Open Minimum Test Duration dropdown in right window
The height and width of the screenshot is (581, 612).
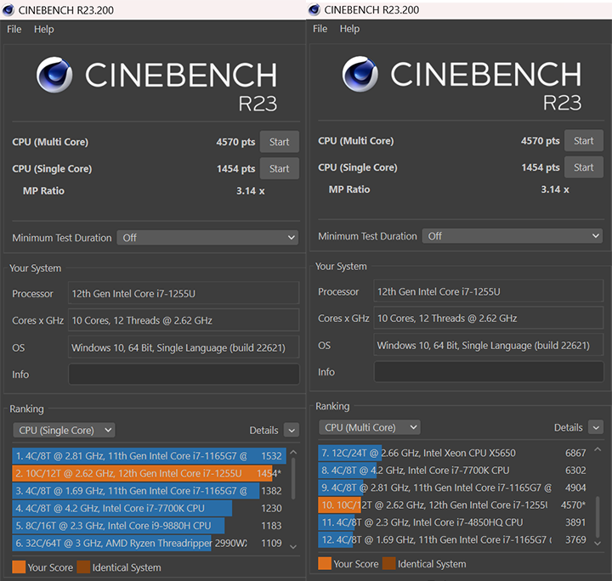pyautogui.click(x=513, y=236)
